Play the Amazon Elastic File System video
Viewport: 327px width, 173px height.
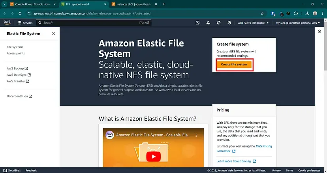point(153,156)
